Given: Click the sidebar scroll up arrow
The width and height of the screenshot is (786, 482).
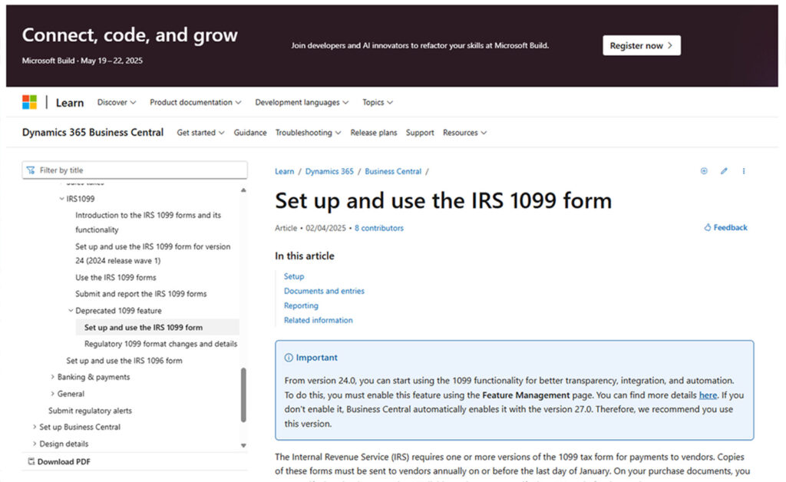Looking at the screenshot, I should click(243, 190).
